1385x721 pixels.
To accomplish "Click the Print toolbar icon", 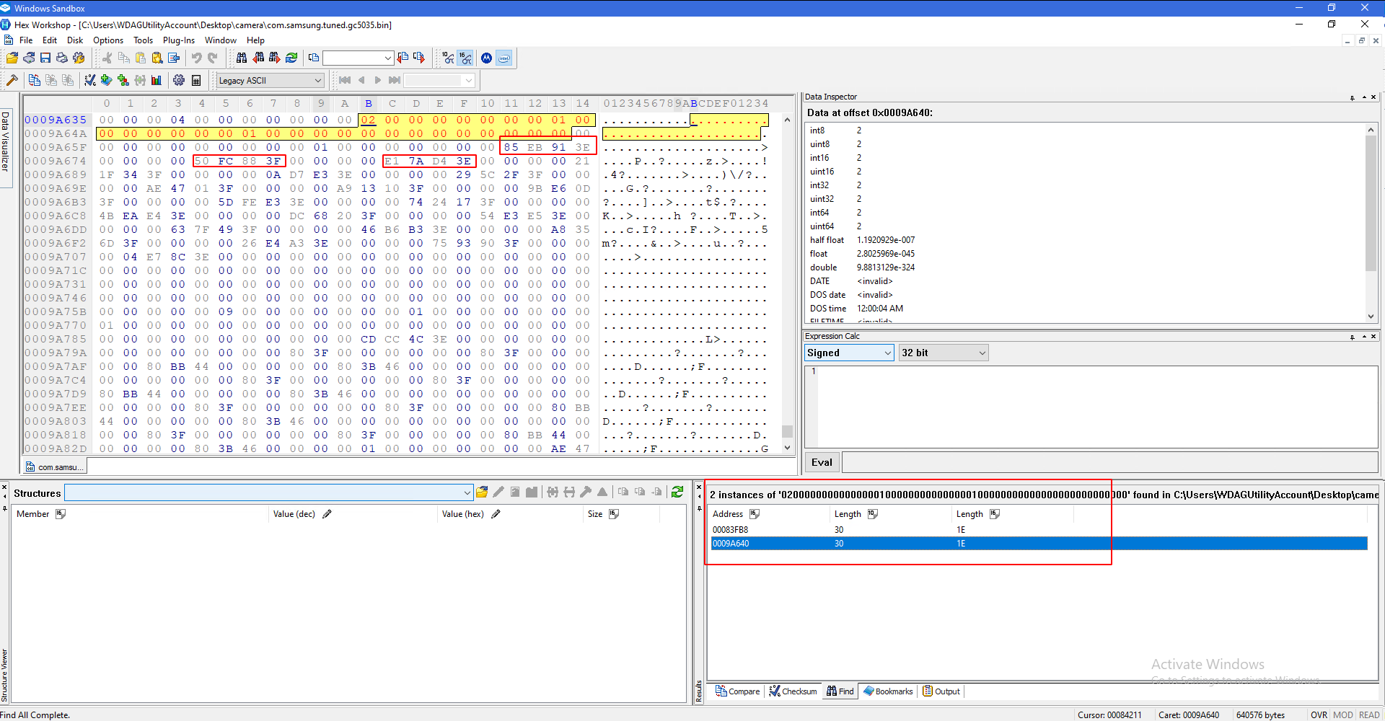I will click(x=62, y=58).
